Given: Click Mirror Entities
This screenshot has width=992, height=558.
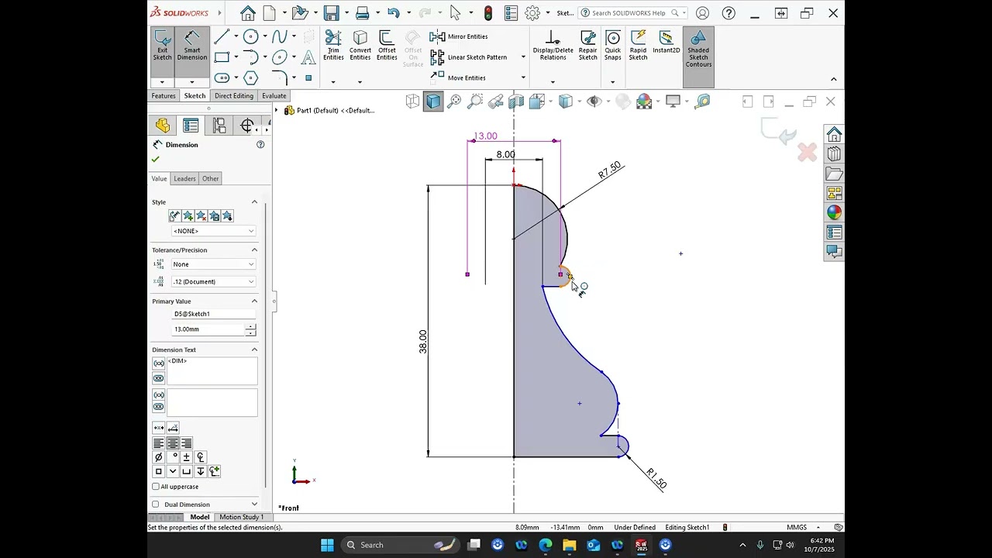Looking at the screenshot, I should (459, 36).
